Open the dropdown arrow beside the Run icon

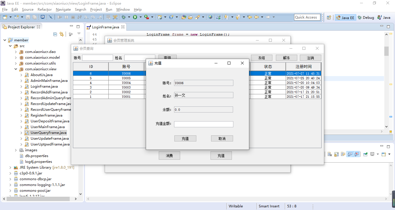click(141, 17)
